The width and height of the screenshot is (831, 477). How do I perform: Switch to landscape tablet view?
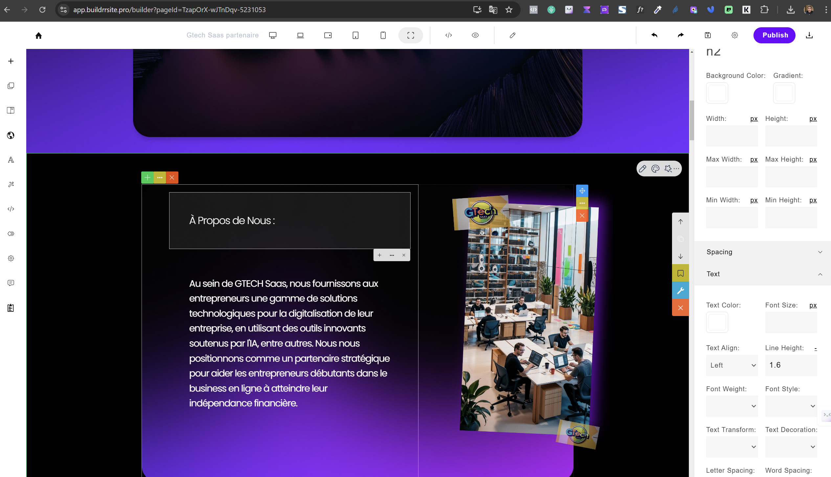pos(328,35)
